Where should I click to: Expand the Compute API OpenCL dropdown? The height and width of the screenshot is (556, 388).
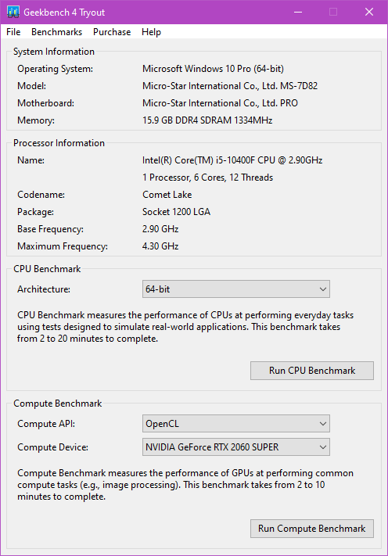[x=235, y=423]
